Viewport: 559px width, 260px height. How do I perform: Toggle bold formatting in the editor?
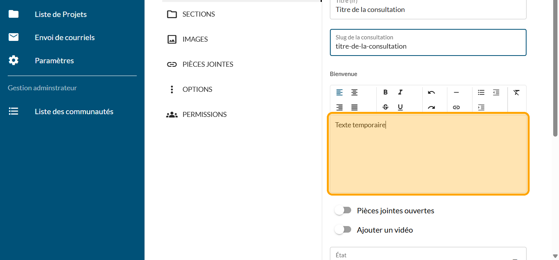pos(385,92)
